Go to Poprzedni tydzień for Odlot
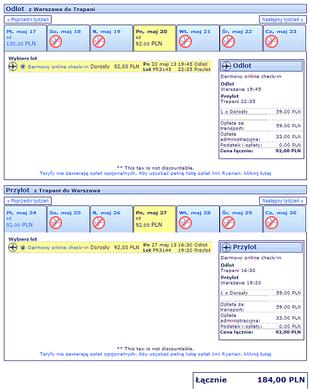This screenshot has height=389, width=310. (x=28, y=19)
